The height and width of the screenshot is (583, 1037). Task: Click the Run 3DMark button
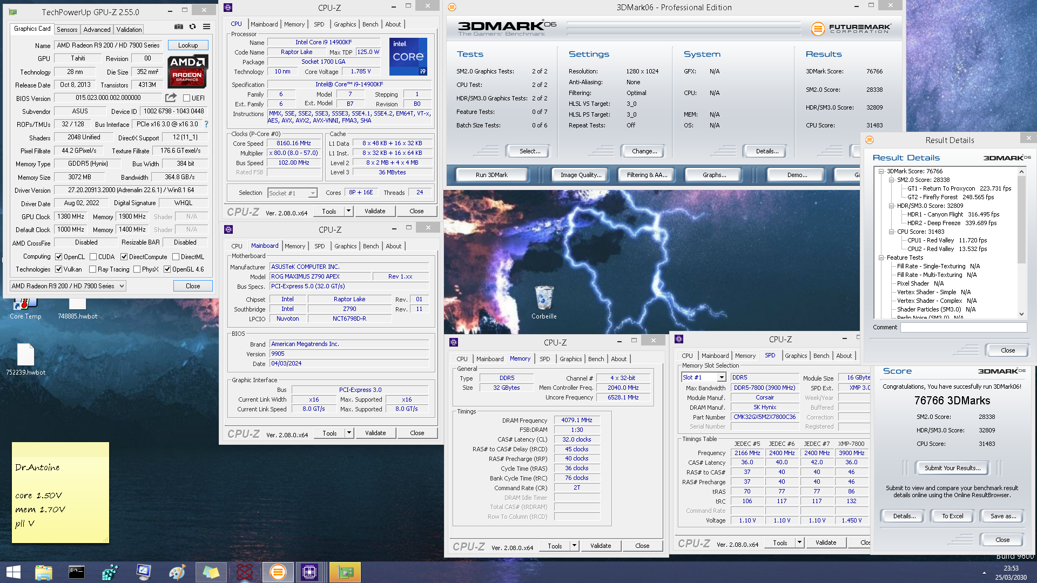click(x=491, y=175)
